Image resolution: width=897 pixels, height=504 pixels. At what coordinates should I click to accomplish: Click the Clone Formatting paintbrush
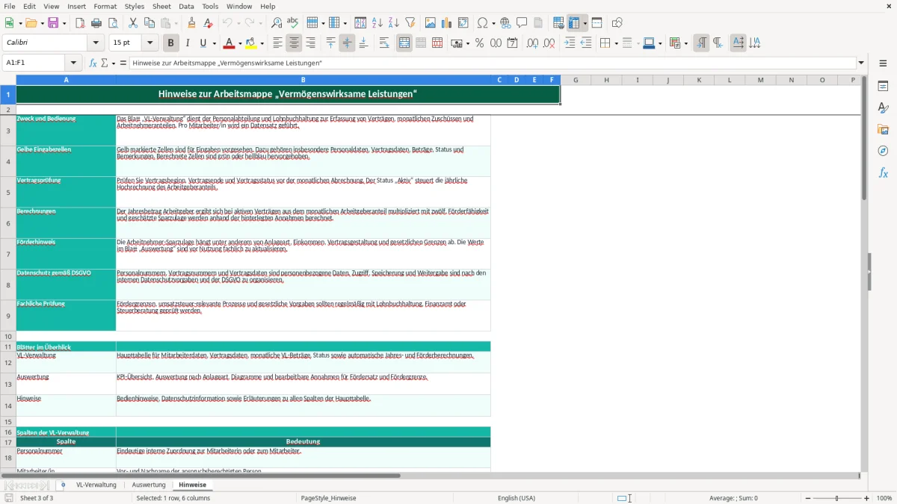pos(191,23)
